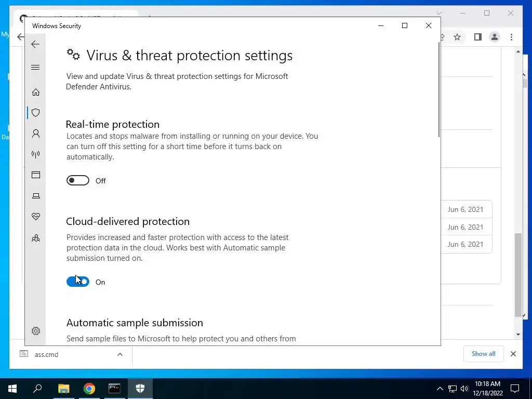Switch to Command Prompt in the taskbar
532x399 pixels.
click(114, 388)
